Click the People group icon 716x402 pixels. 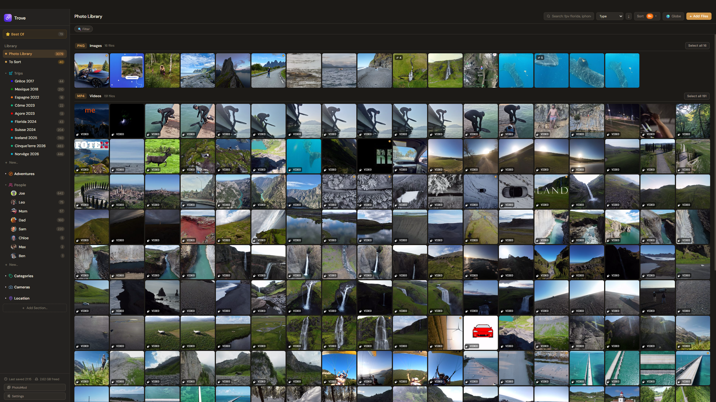pyautogui.click(x=11, y=185)
